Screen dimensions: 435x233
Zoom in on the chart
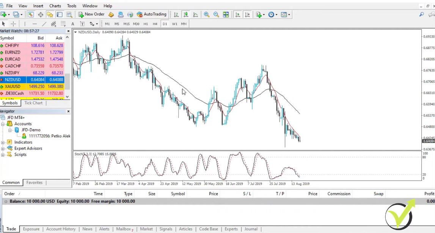click(x=207, y=14)
